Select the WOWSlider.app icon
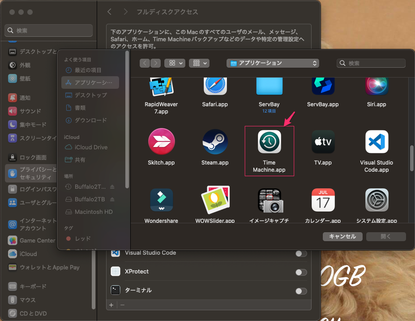The image size is (415, 321). [215, 200]
